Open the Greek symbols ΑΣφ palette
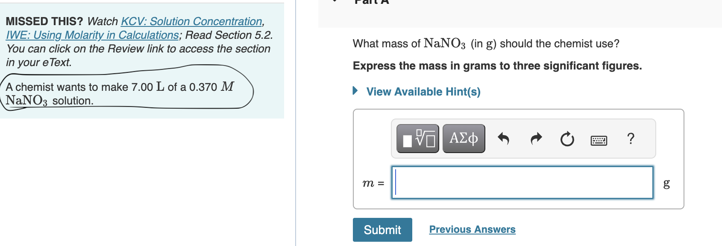Viewport: 722px width, 246px height. pos(463,138)
